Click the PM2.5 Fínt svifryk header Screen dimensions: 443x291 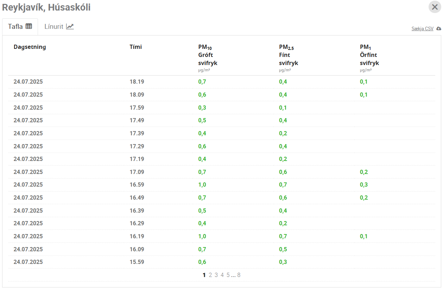(x=288, y=55)
